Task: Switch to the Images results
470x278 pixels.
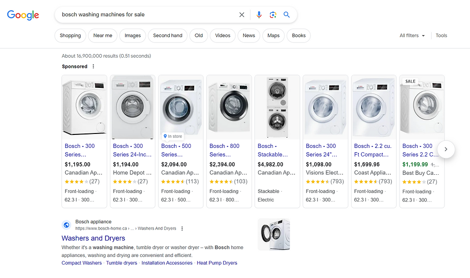Action: [x=132, y=36]
